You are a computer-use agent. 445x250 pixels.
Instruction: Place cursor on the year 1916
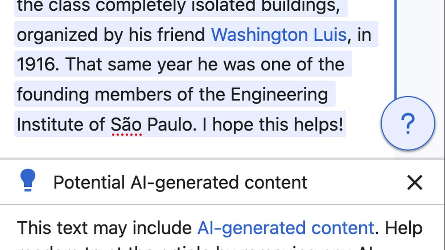[39, 65]
